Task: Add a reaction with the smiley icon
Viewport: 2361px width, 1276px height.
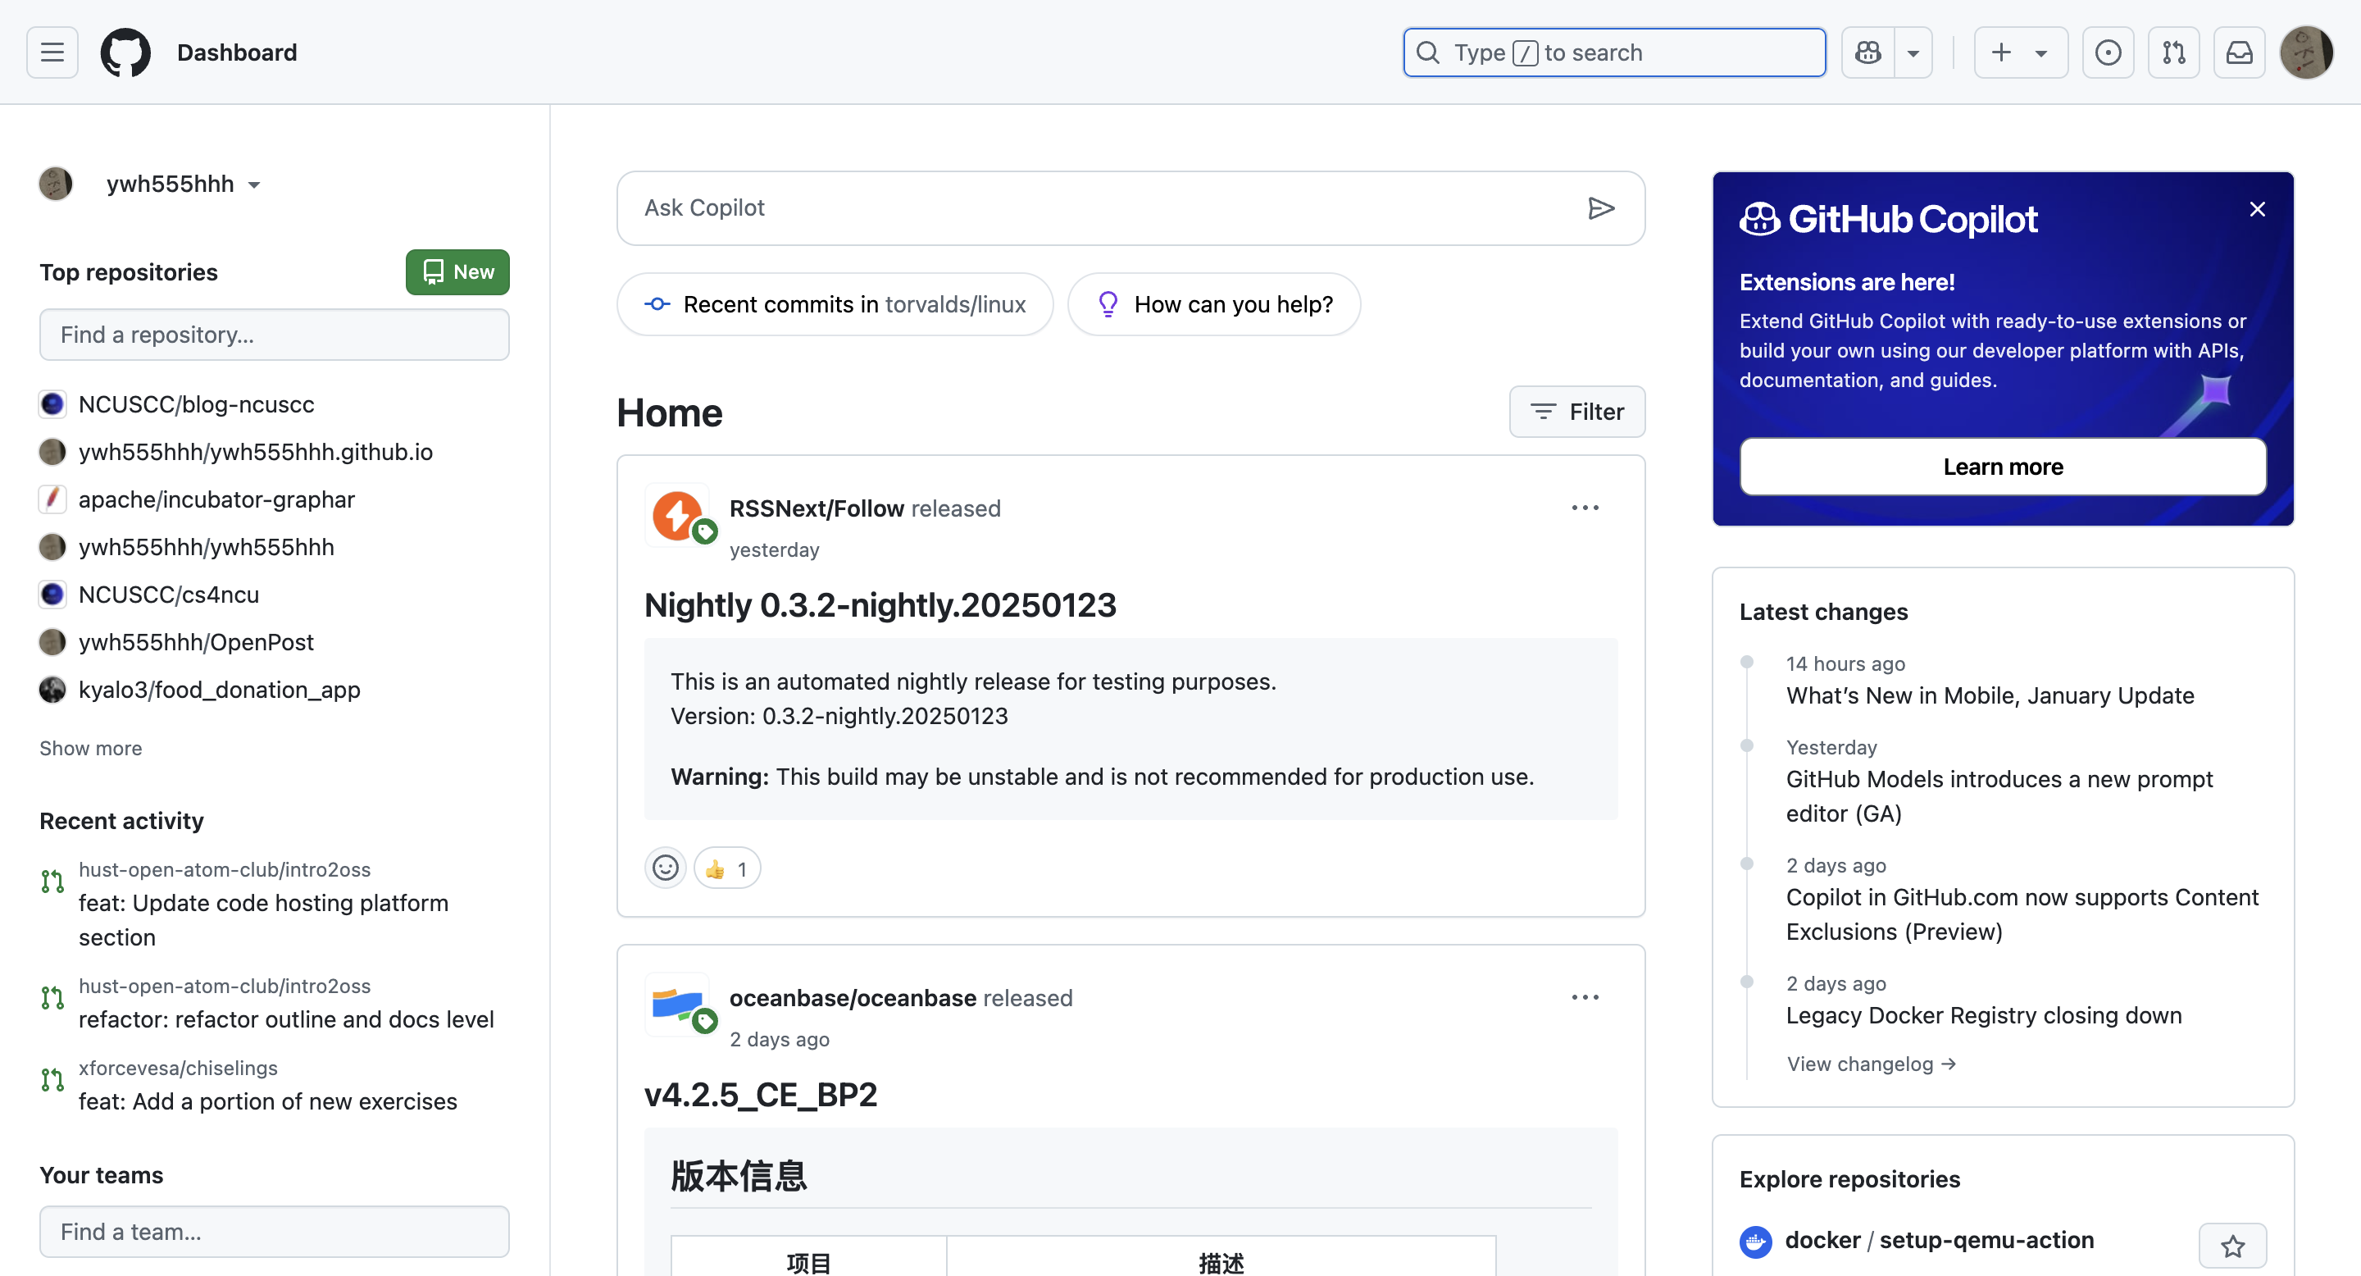Action: [666, 868]
